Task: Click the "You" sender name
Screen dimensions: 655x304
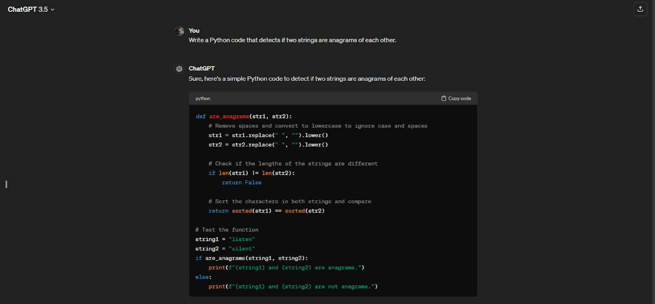Action: 194,31
